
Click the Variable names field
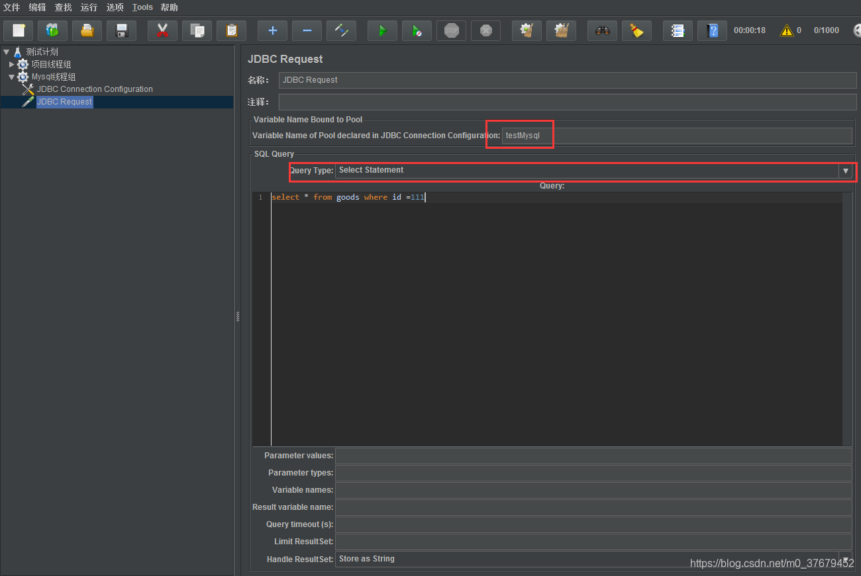593,490
